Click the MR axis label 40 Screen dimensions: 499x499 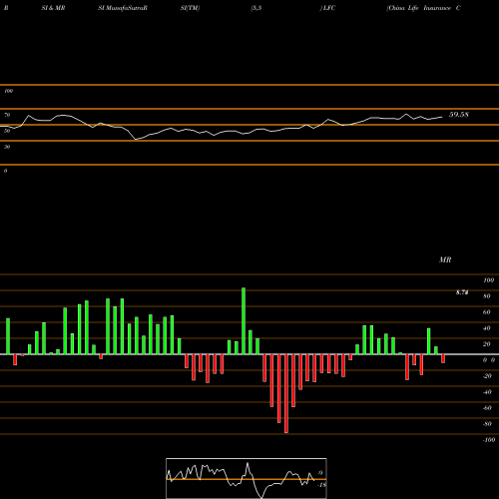[x=487, y=328]
